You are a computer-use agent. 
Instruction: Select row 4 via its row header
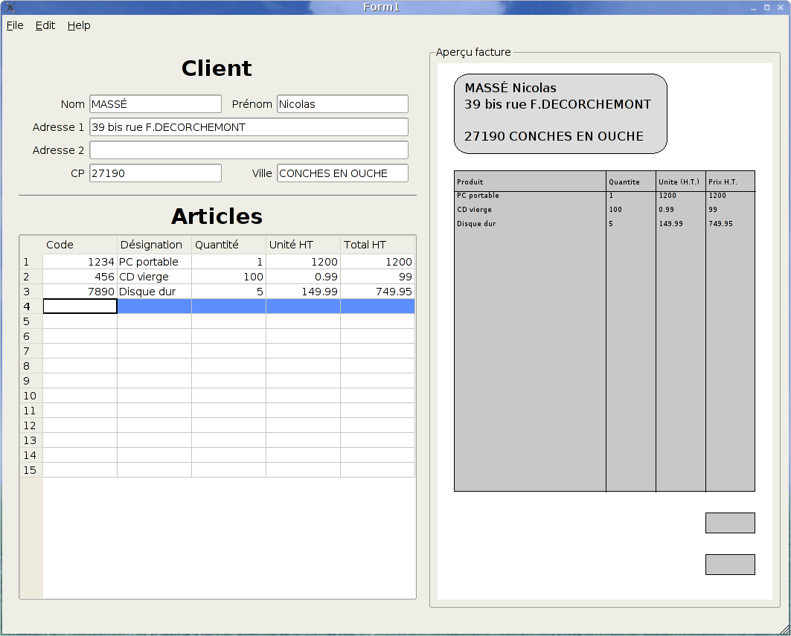point(31,306)
